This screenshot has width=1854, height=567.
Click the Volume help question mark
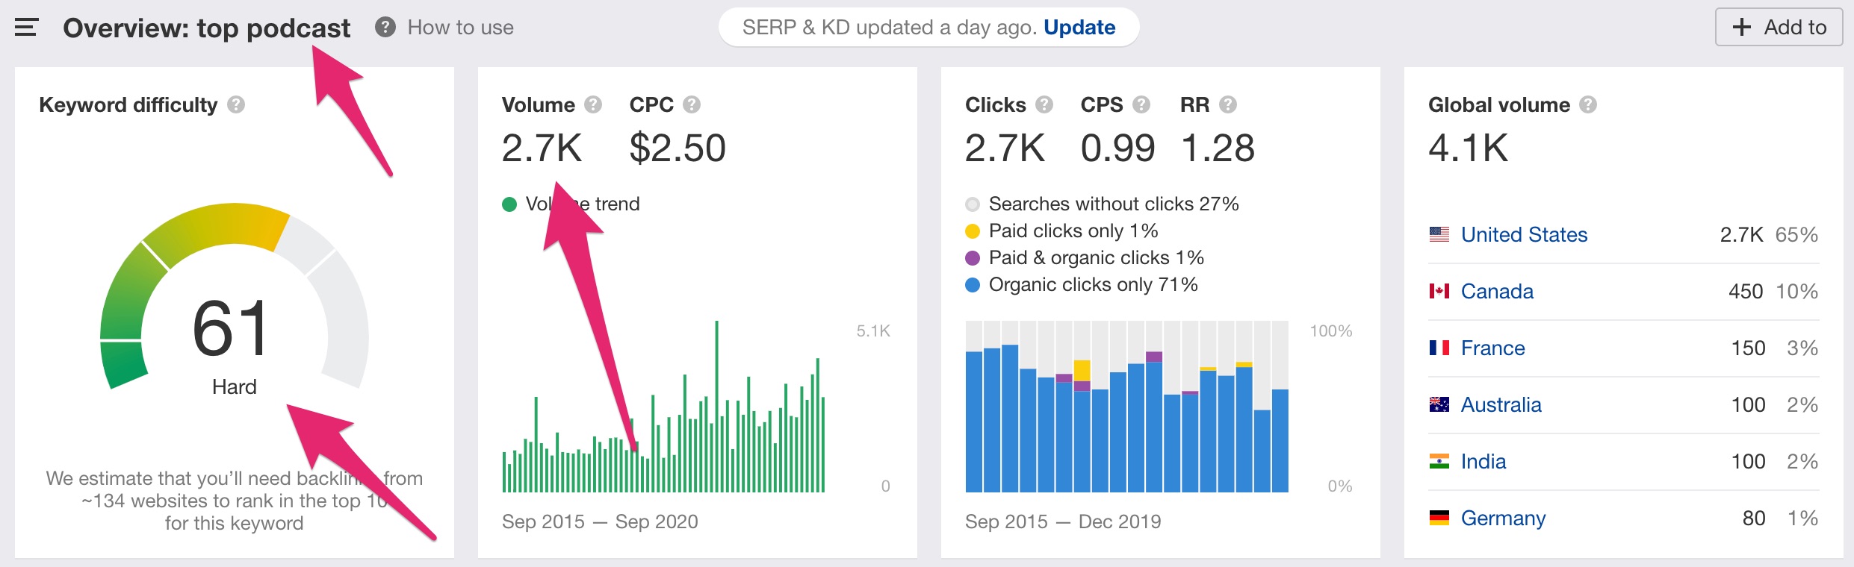(593, 104)
